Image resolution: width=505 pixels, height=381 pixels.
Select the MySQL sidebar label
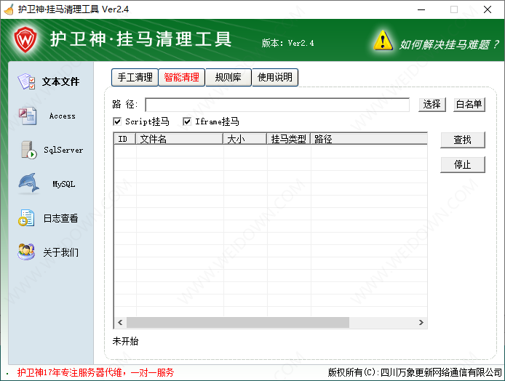click(64, 184)
